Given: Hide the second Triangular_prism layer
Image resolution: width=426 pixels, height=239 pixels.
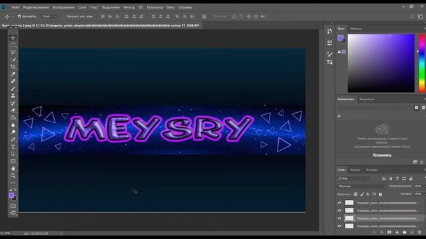Looking at the screenshot, I should click(x=339, y=210).
